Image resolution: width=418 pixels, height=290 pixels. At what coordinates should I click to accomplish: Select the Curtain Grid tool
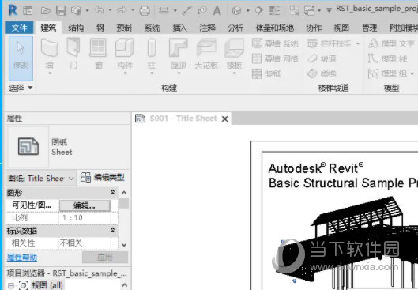tap(275, 58)
